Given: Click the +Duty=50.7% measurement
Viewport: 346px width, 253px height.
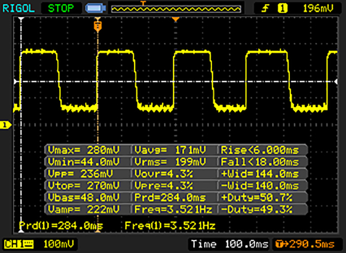Looking at the screenshot, I should [257, 197].
